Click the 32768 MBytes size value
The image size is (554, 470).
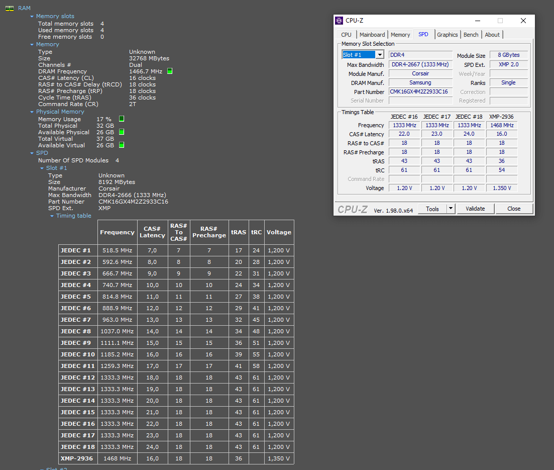(x=149, y=58)
